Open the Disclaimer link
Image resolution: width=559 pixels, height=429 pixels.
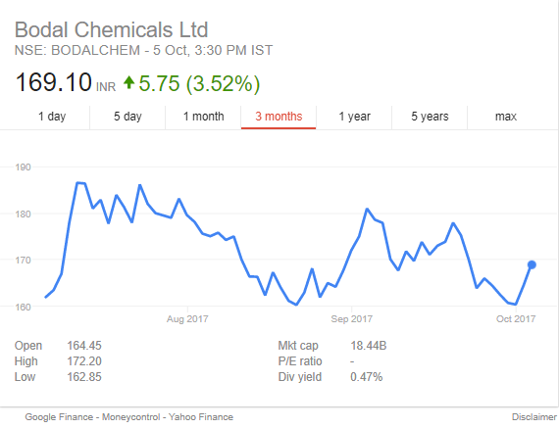tap(534, 417)
